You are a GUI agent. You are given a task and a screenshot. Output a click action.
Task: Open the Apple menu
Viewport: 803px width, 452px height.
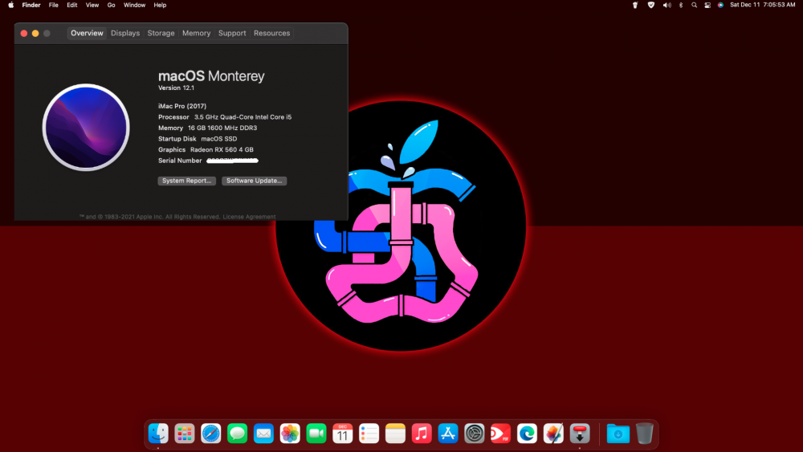[10, 5]
